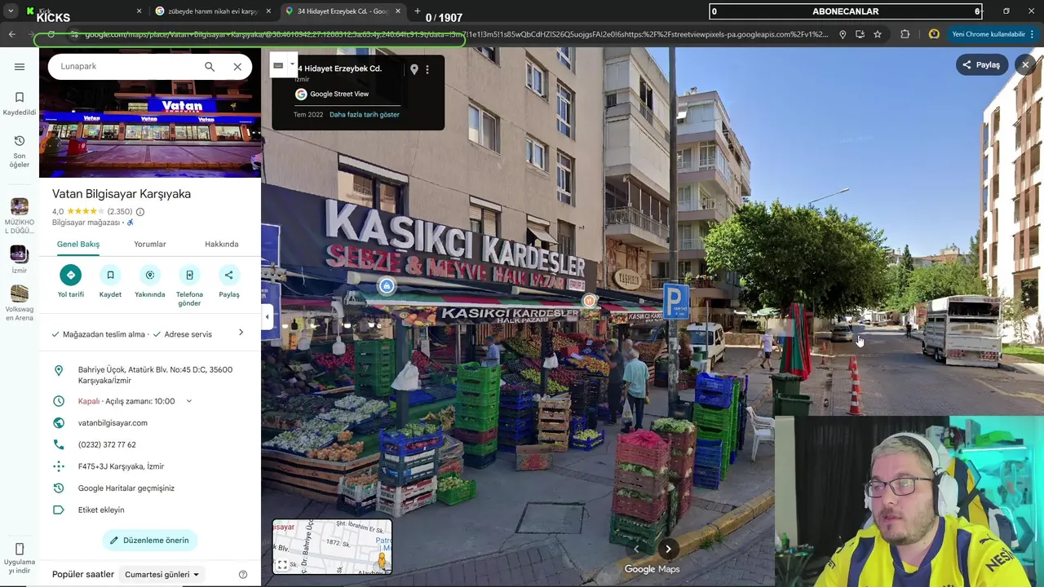Image resolution: width=1044 pixels, height=587 pixels.
Task: Click the phone number (0232) 372 77 62
Action: [107, 445]
